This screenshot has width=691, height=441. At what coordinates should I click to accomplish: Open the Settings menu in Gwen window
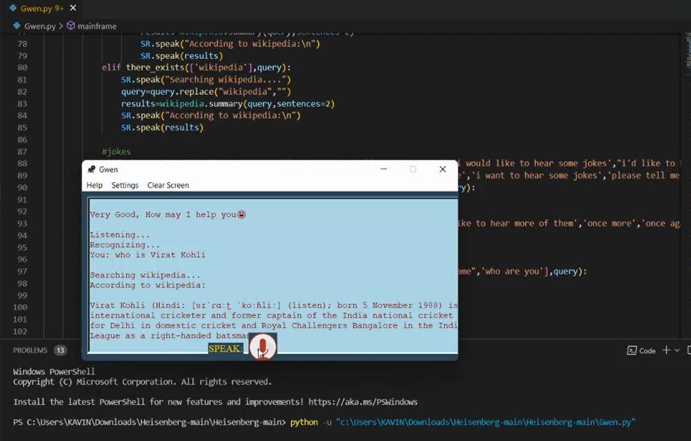125,185
